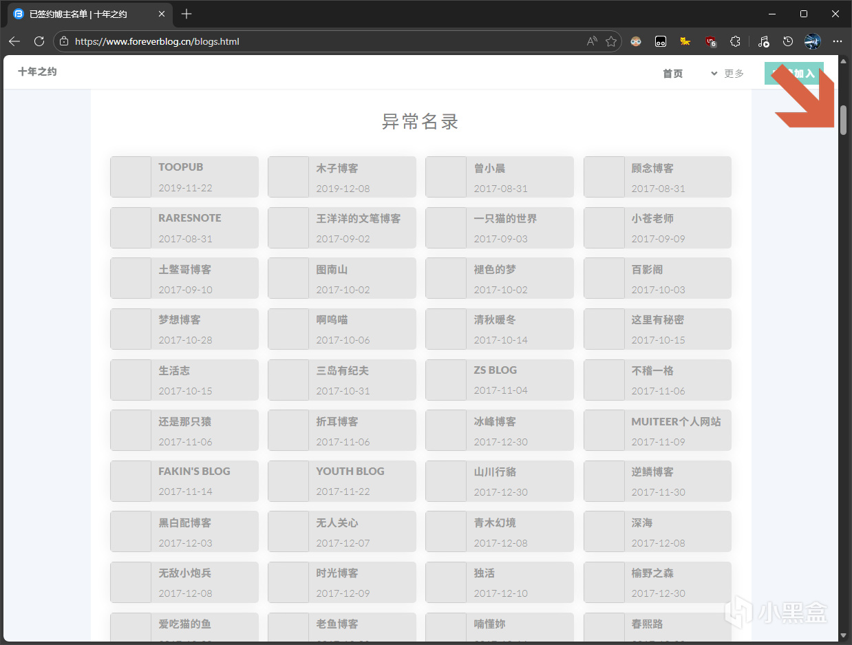852x645 pixels.
Task: Open the 木子博客 blog card
Action: tap(342, 177)
